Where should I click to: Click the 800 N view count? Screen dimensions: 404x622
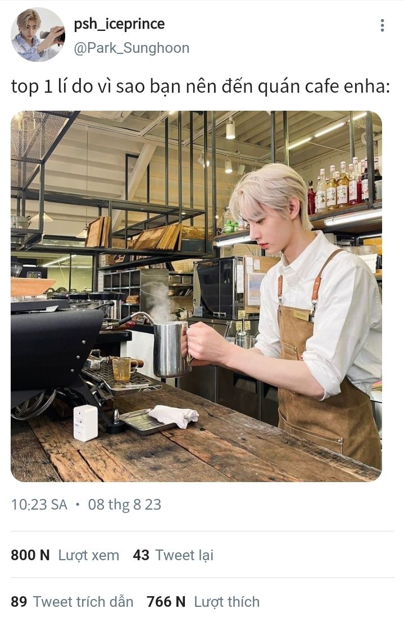tap(30, 555)
